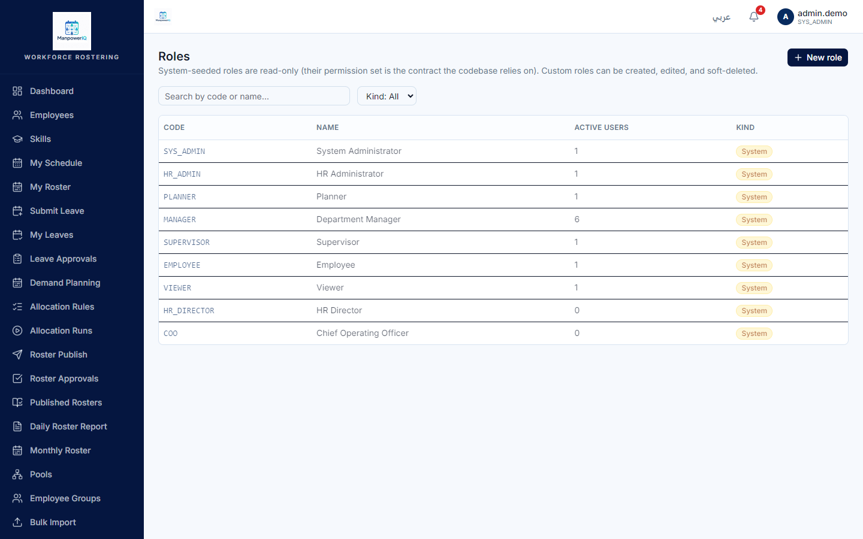Click the Roles page heading
This screenshot has height=539, width=863.
[x=174, y=56]
